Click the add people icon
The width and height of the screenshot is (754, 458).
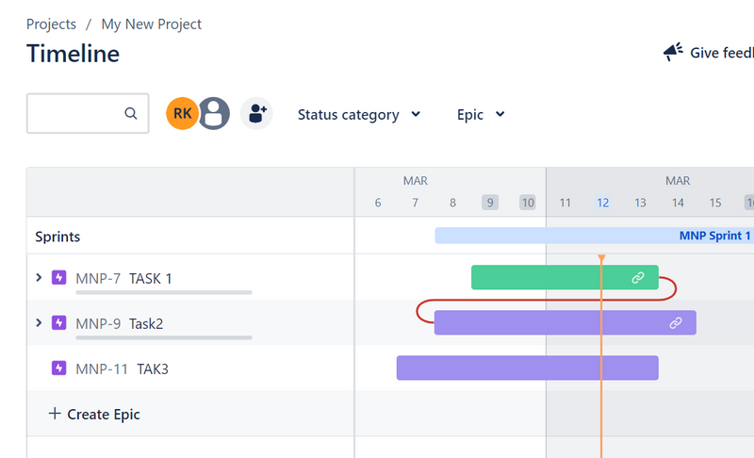point(256,114)
